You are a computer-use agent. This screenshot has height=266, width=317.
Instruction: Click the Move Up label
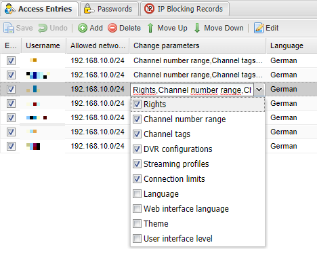[172, 28]
